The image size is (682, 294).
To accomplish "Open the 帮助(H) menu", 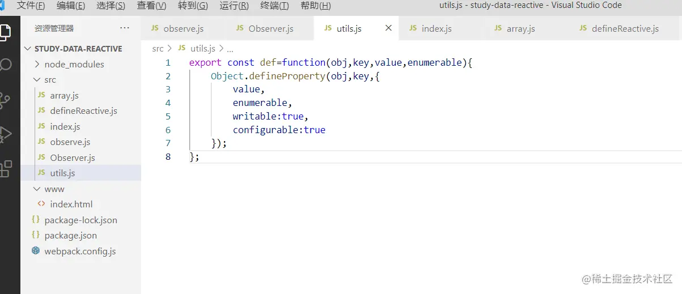I will pyautogui.click(x=316, y=6).
